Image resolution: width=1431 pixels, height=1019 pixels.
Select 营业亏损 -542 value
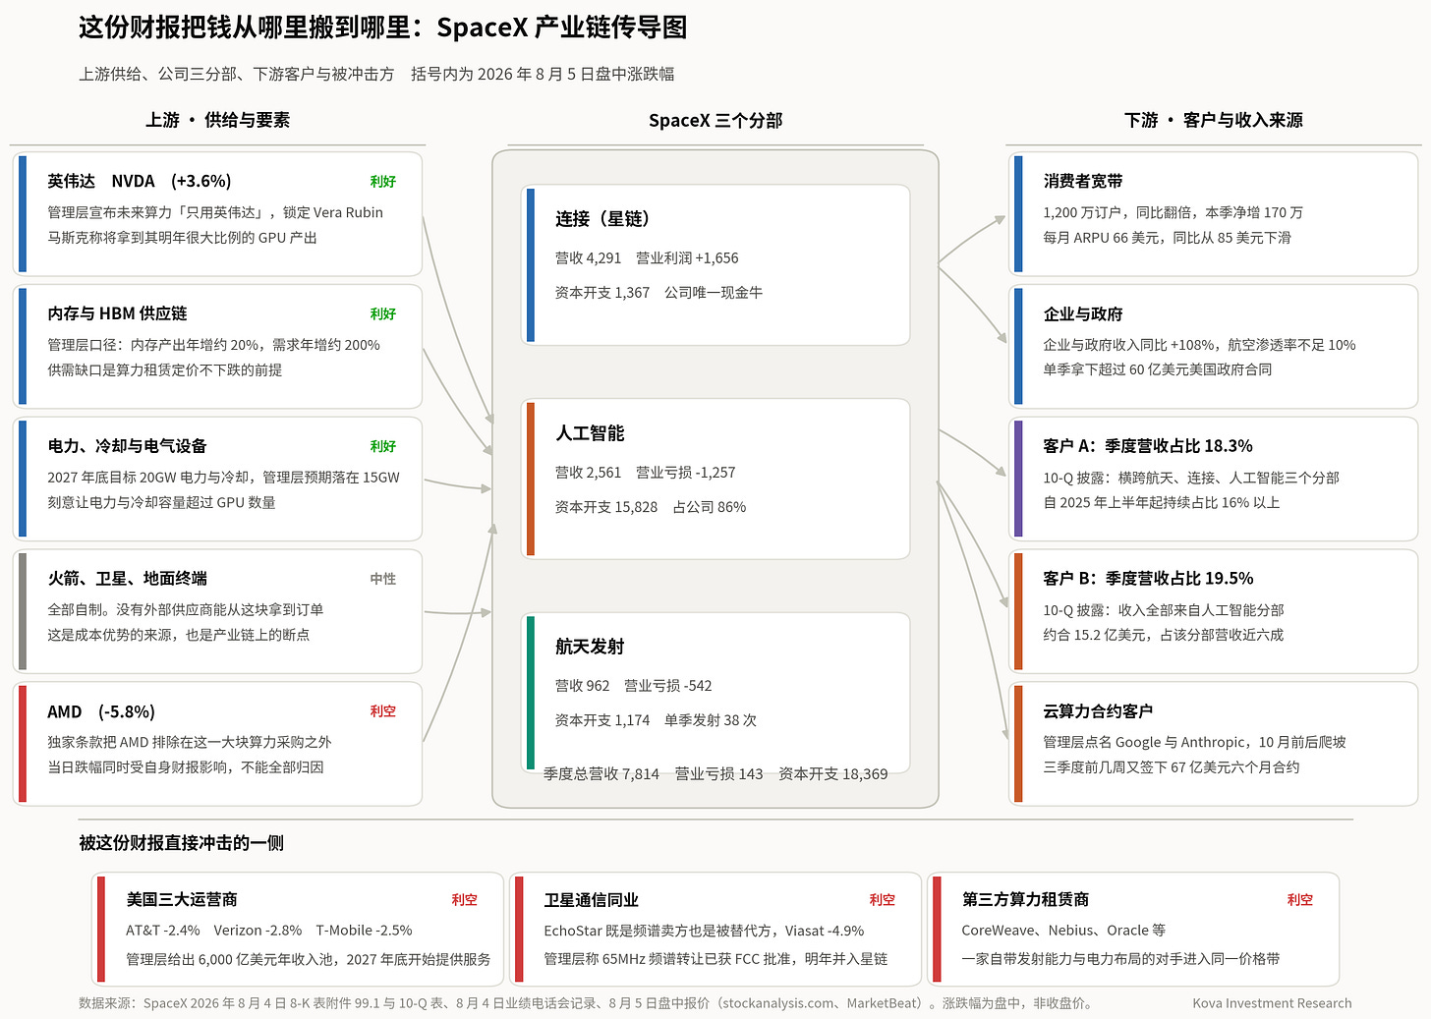[x=668, y=686]
